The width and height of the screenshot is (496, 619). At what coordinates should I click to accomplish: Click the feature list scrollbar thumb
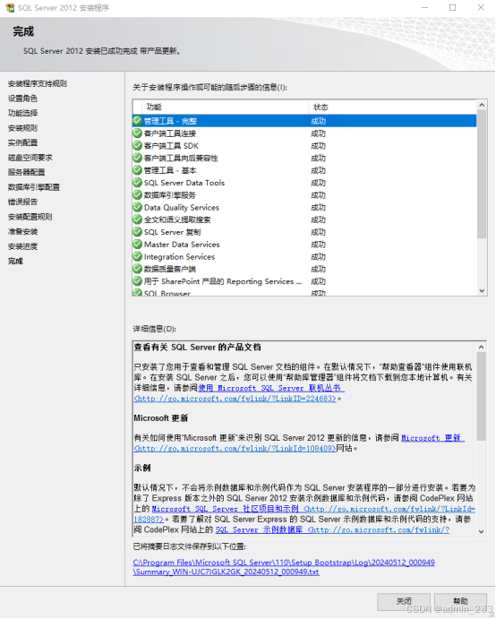tap(482, 174)
